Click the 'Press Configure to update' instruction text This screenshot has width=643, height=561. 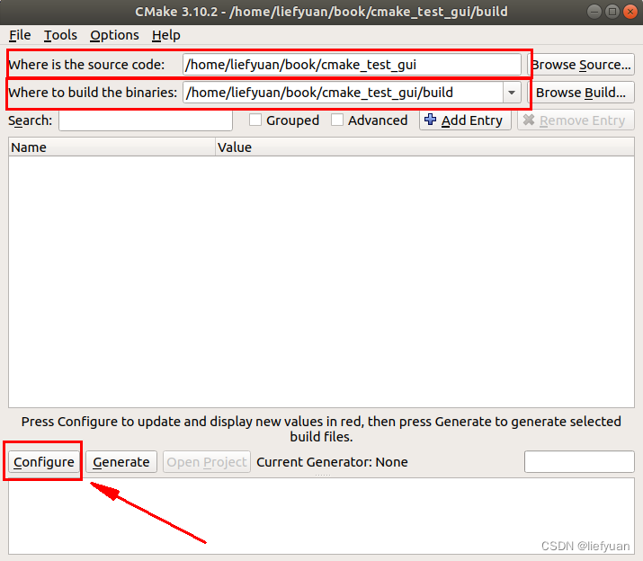[x=321, y=429]
